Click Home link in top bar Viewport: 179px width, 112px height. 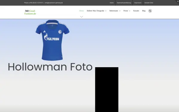112,3
